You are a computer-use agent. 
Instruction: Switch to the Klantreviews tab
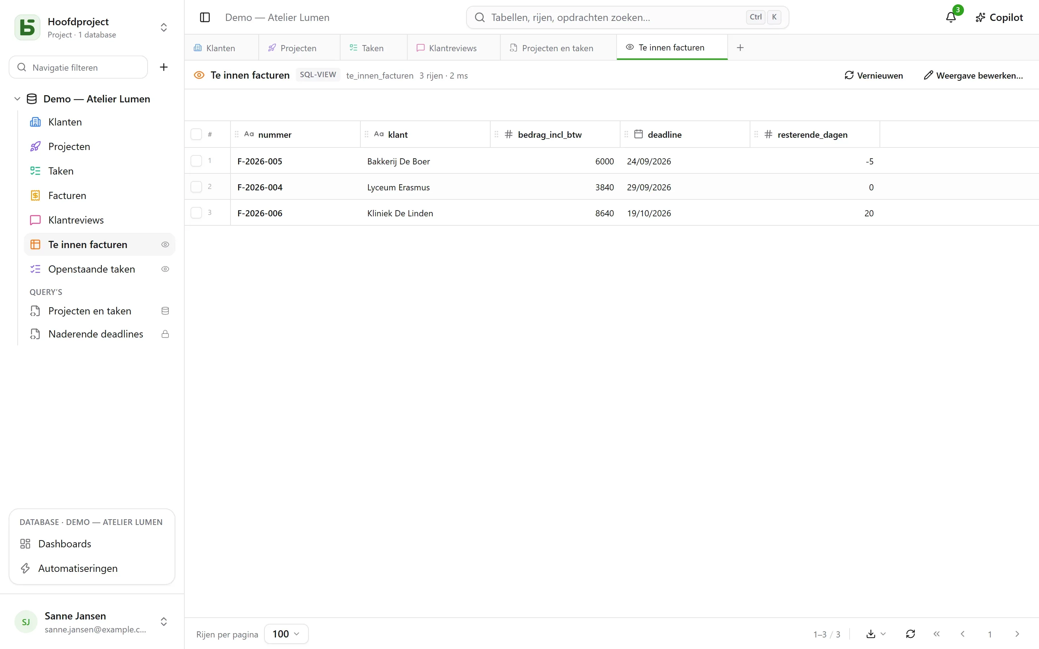pyautogui.click(x=453, y=48)
